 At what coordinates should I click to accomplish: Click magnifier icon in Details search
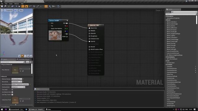coord(24,62)
